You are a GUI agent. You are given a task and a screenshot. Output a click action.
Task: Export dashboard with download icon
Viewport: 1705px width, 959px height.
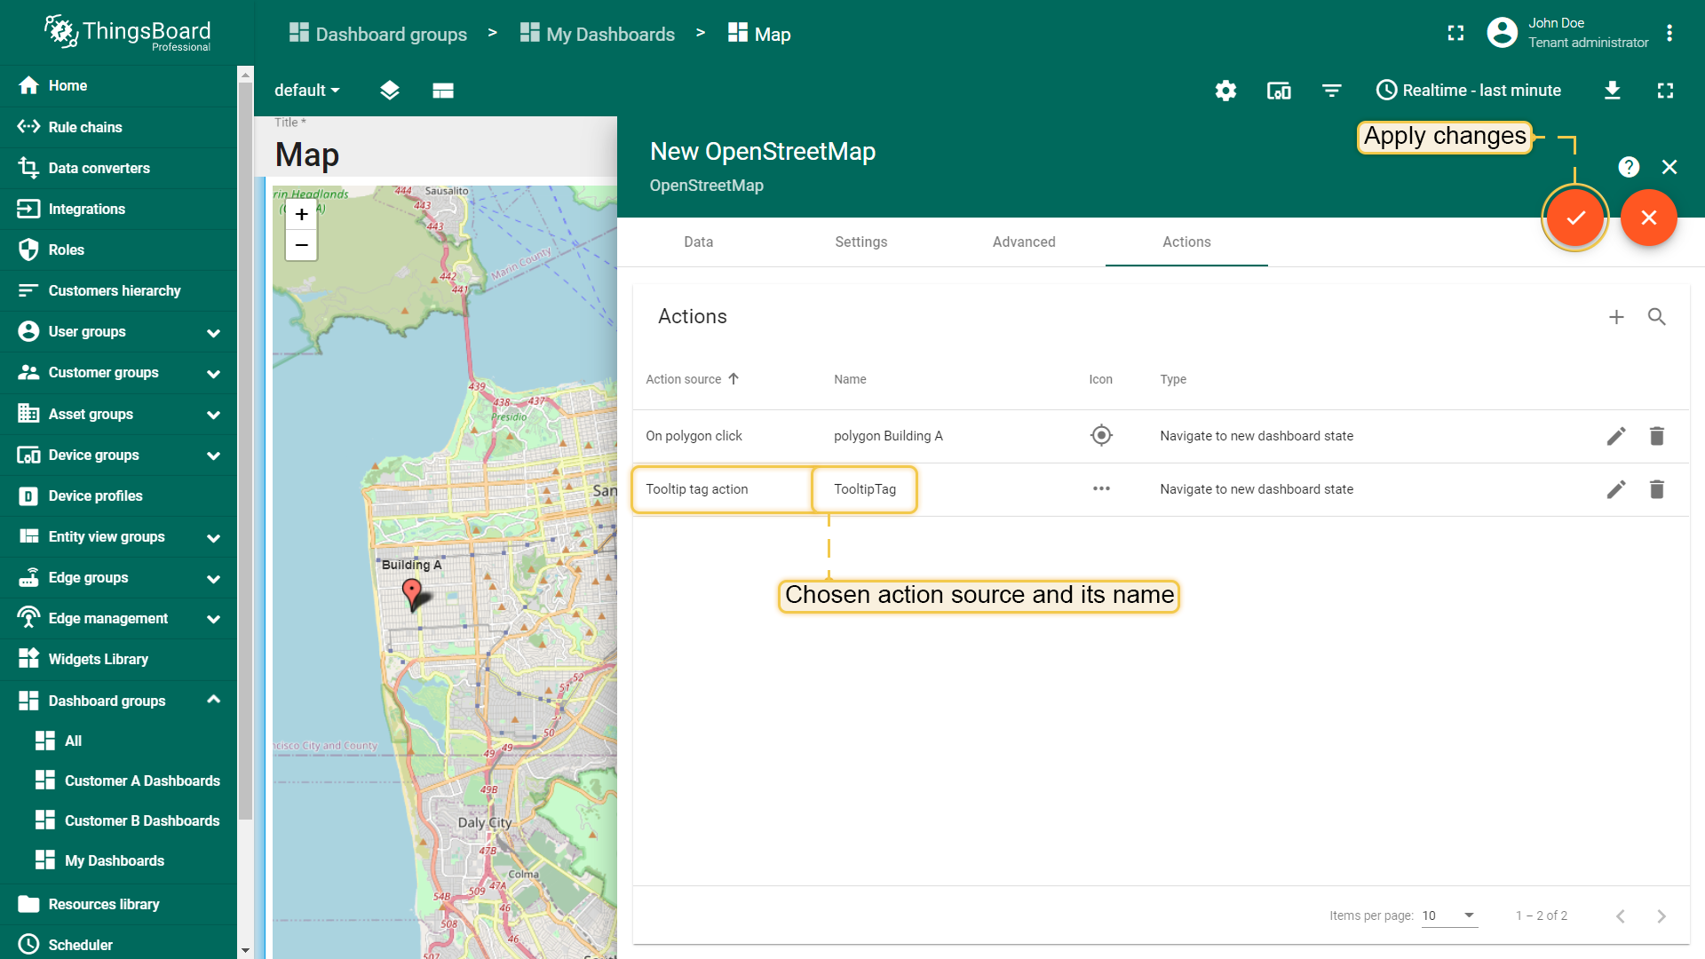coord(1613,91)
